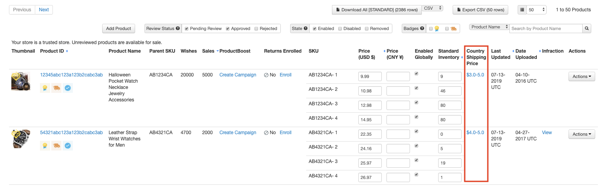Click the Add Product button
The width and height of the screenshot is (603, 186).
coord(118,28)
